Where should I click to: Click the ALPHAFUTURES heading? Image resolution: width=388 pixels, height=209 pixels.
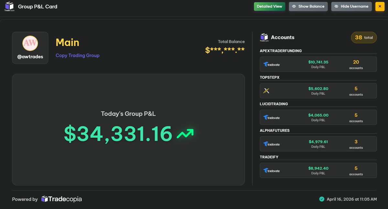[275, 131]
